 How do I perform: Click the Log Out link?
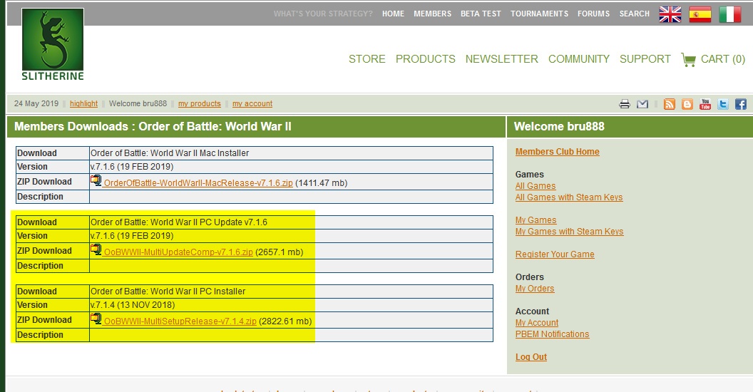531,357
